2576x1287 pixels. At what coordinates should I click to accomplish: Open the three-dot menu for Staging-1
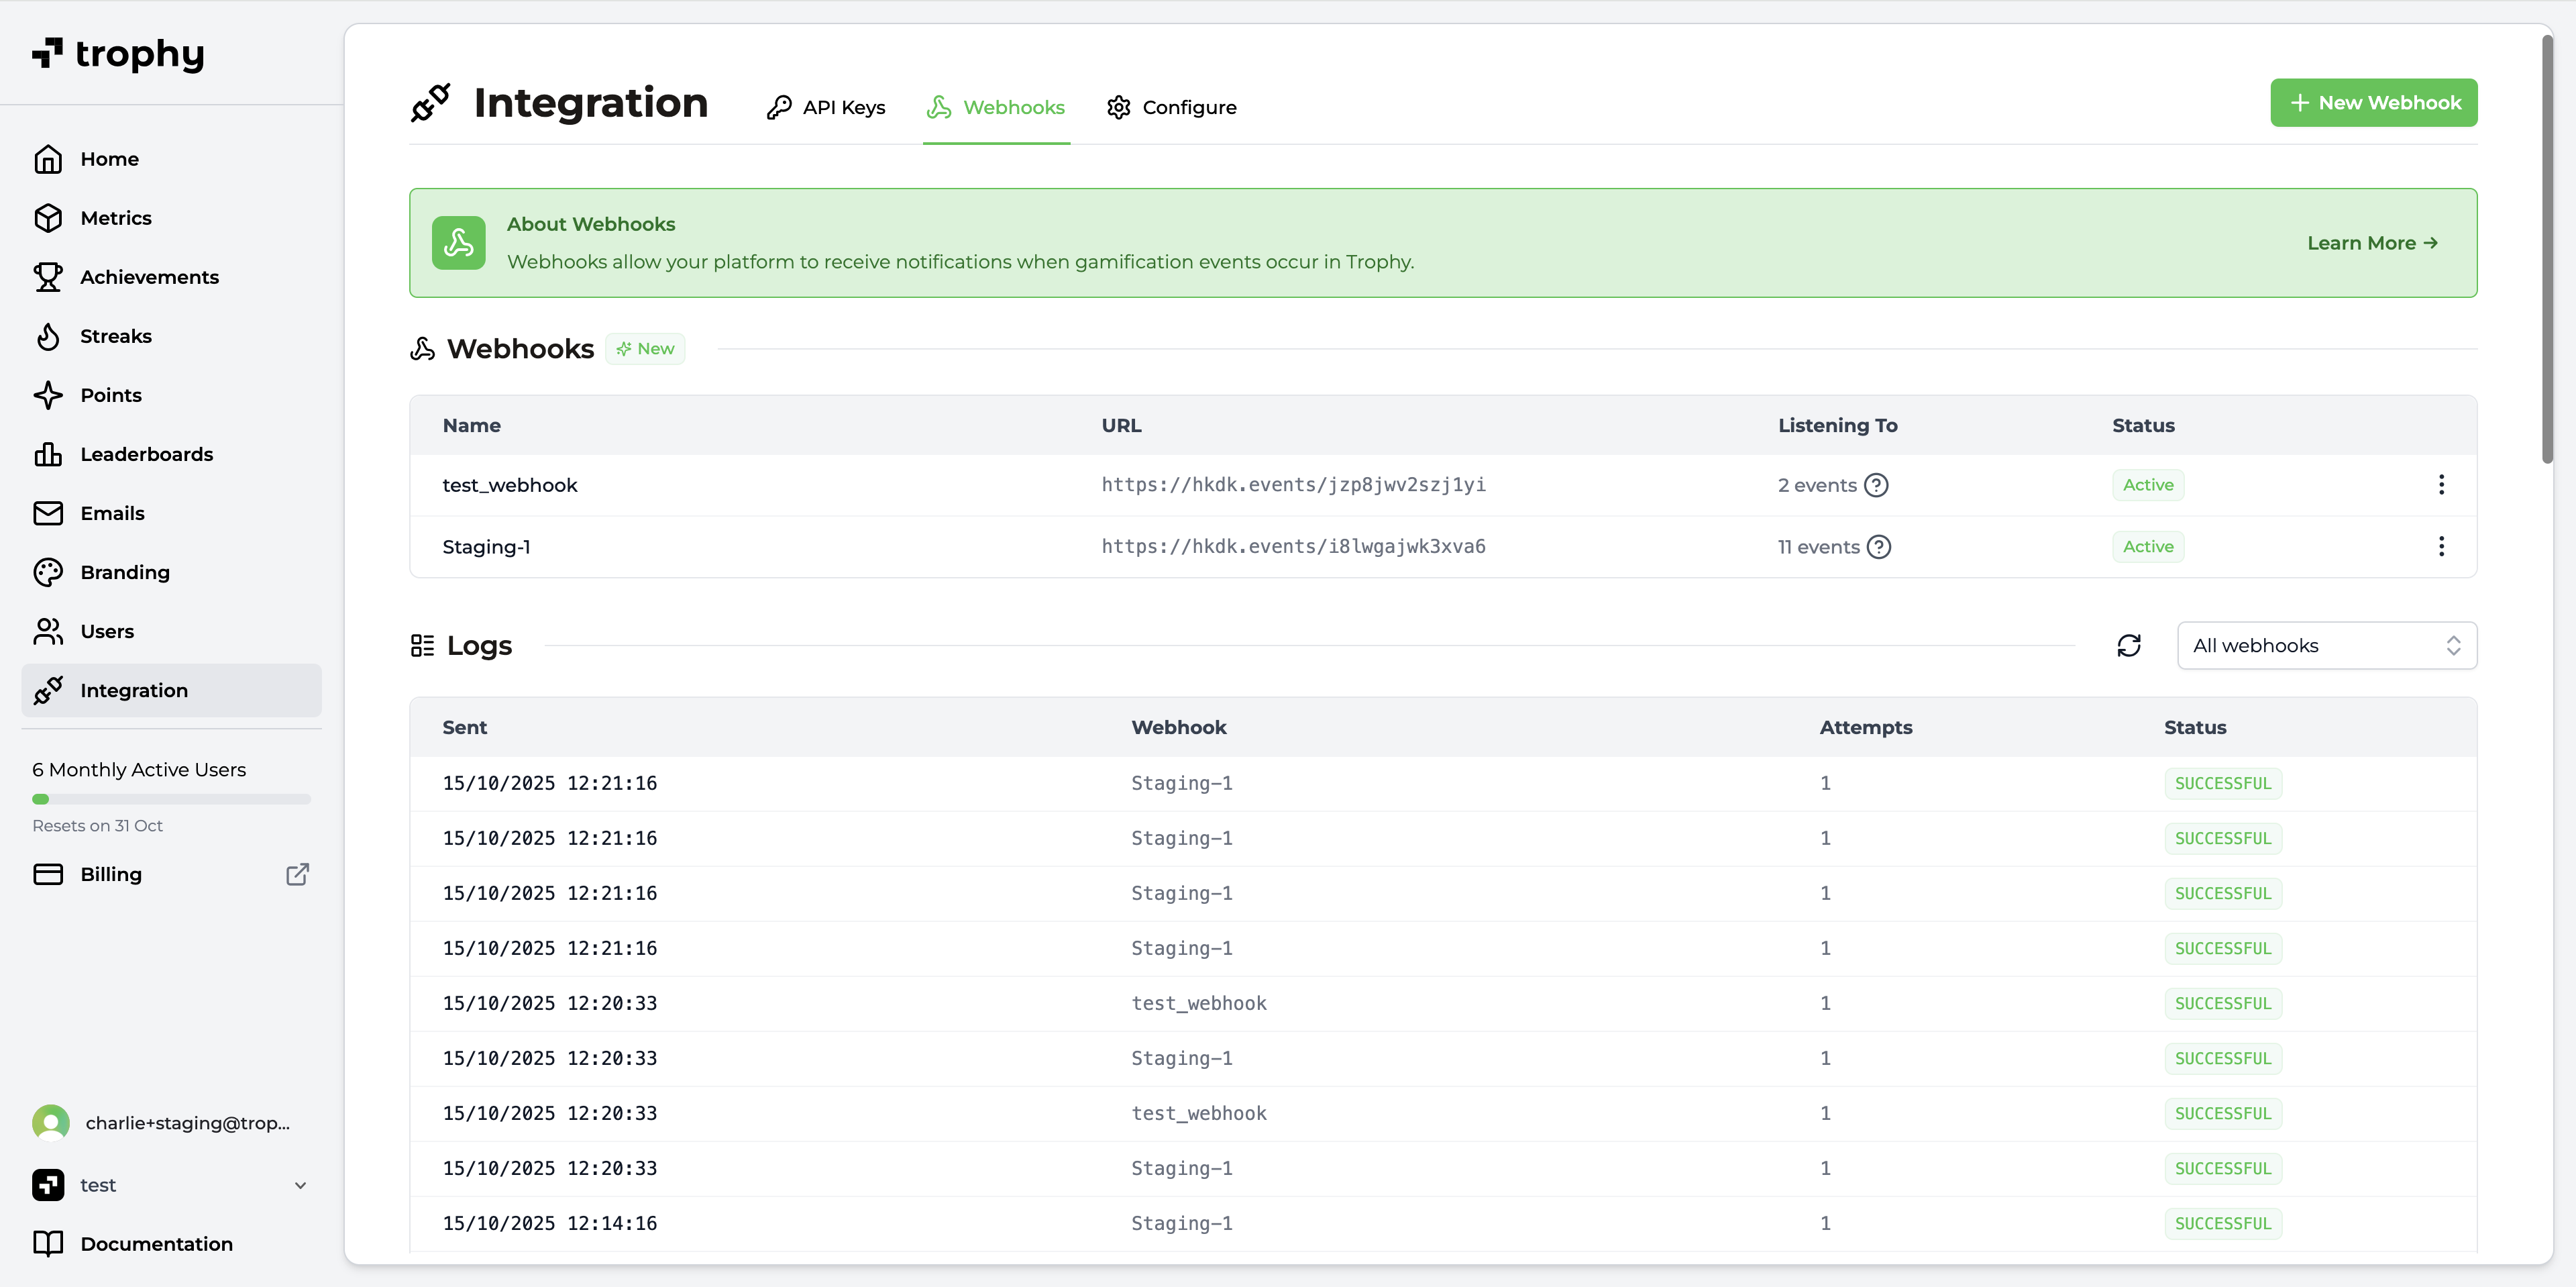coord(2440,546)
